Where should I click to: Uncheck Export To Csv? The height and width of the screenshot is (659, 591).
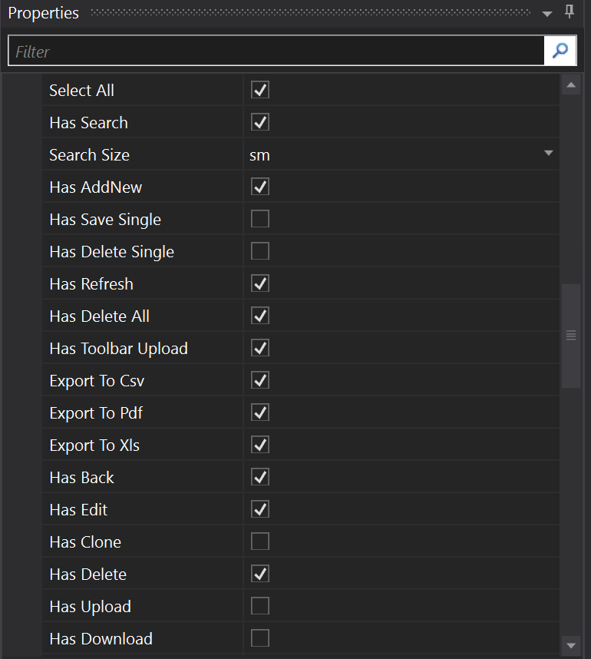tap(260, 381)
